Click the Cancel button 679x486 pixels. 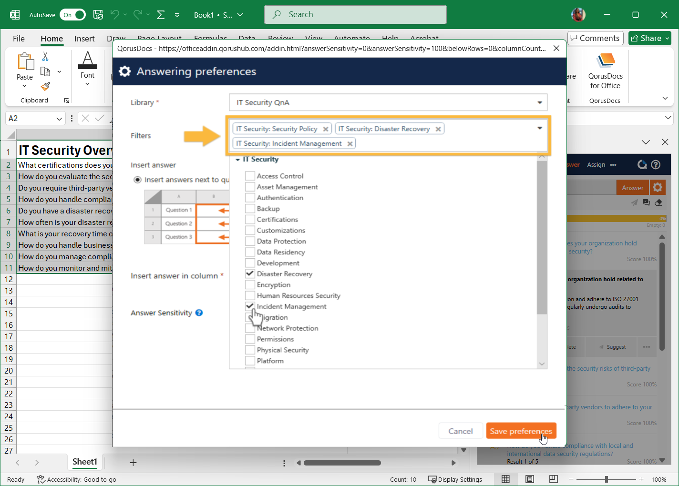point(460,431)
